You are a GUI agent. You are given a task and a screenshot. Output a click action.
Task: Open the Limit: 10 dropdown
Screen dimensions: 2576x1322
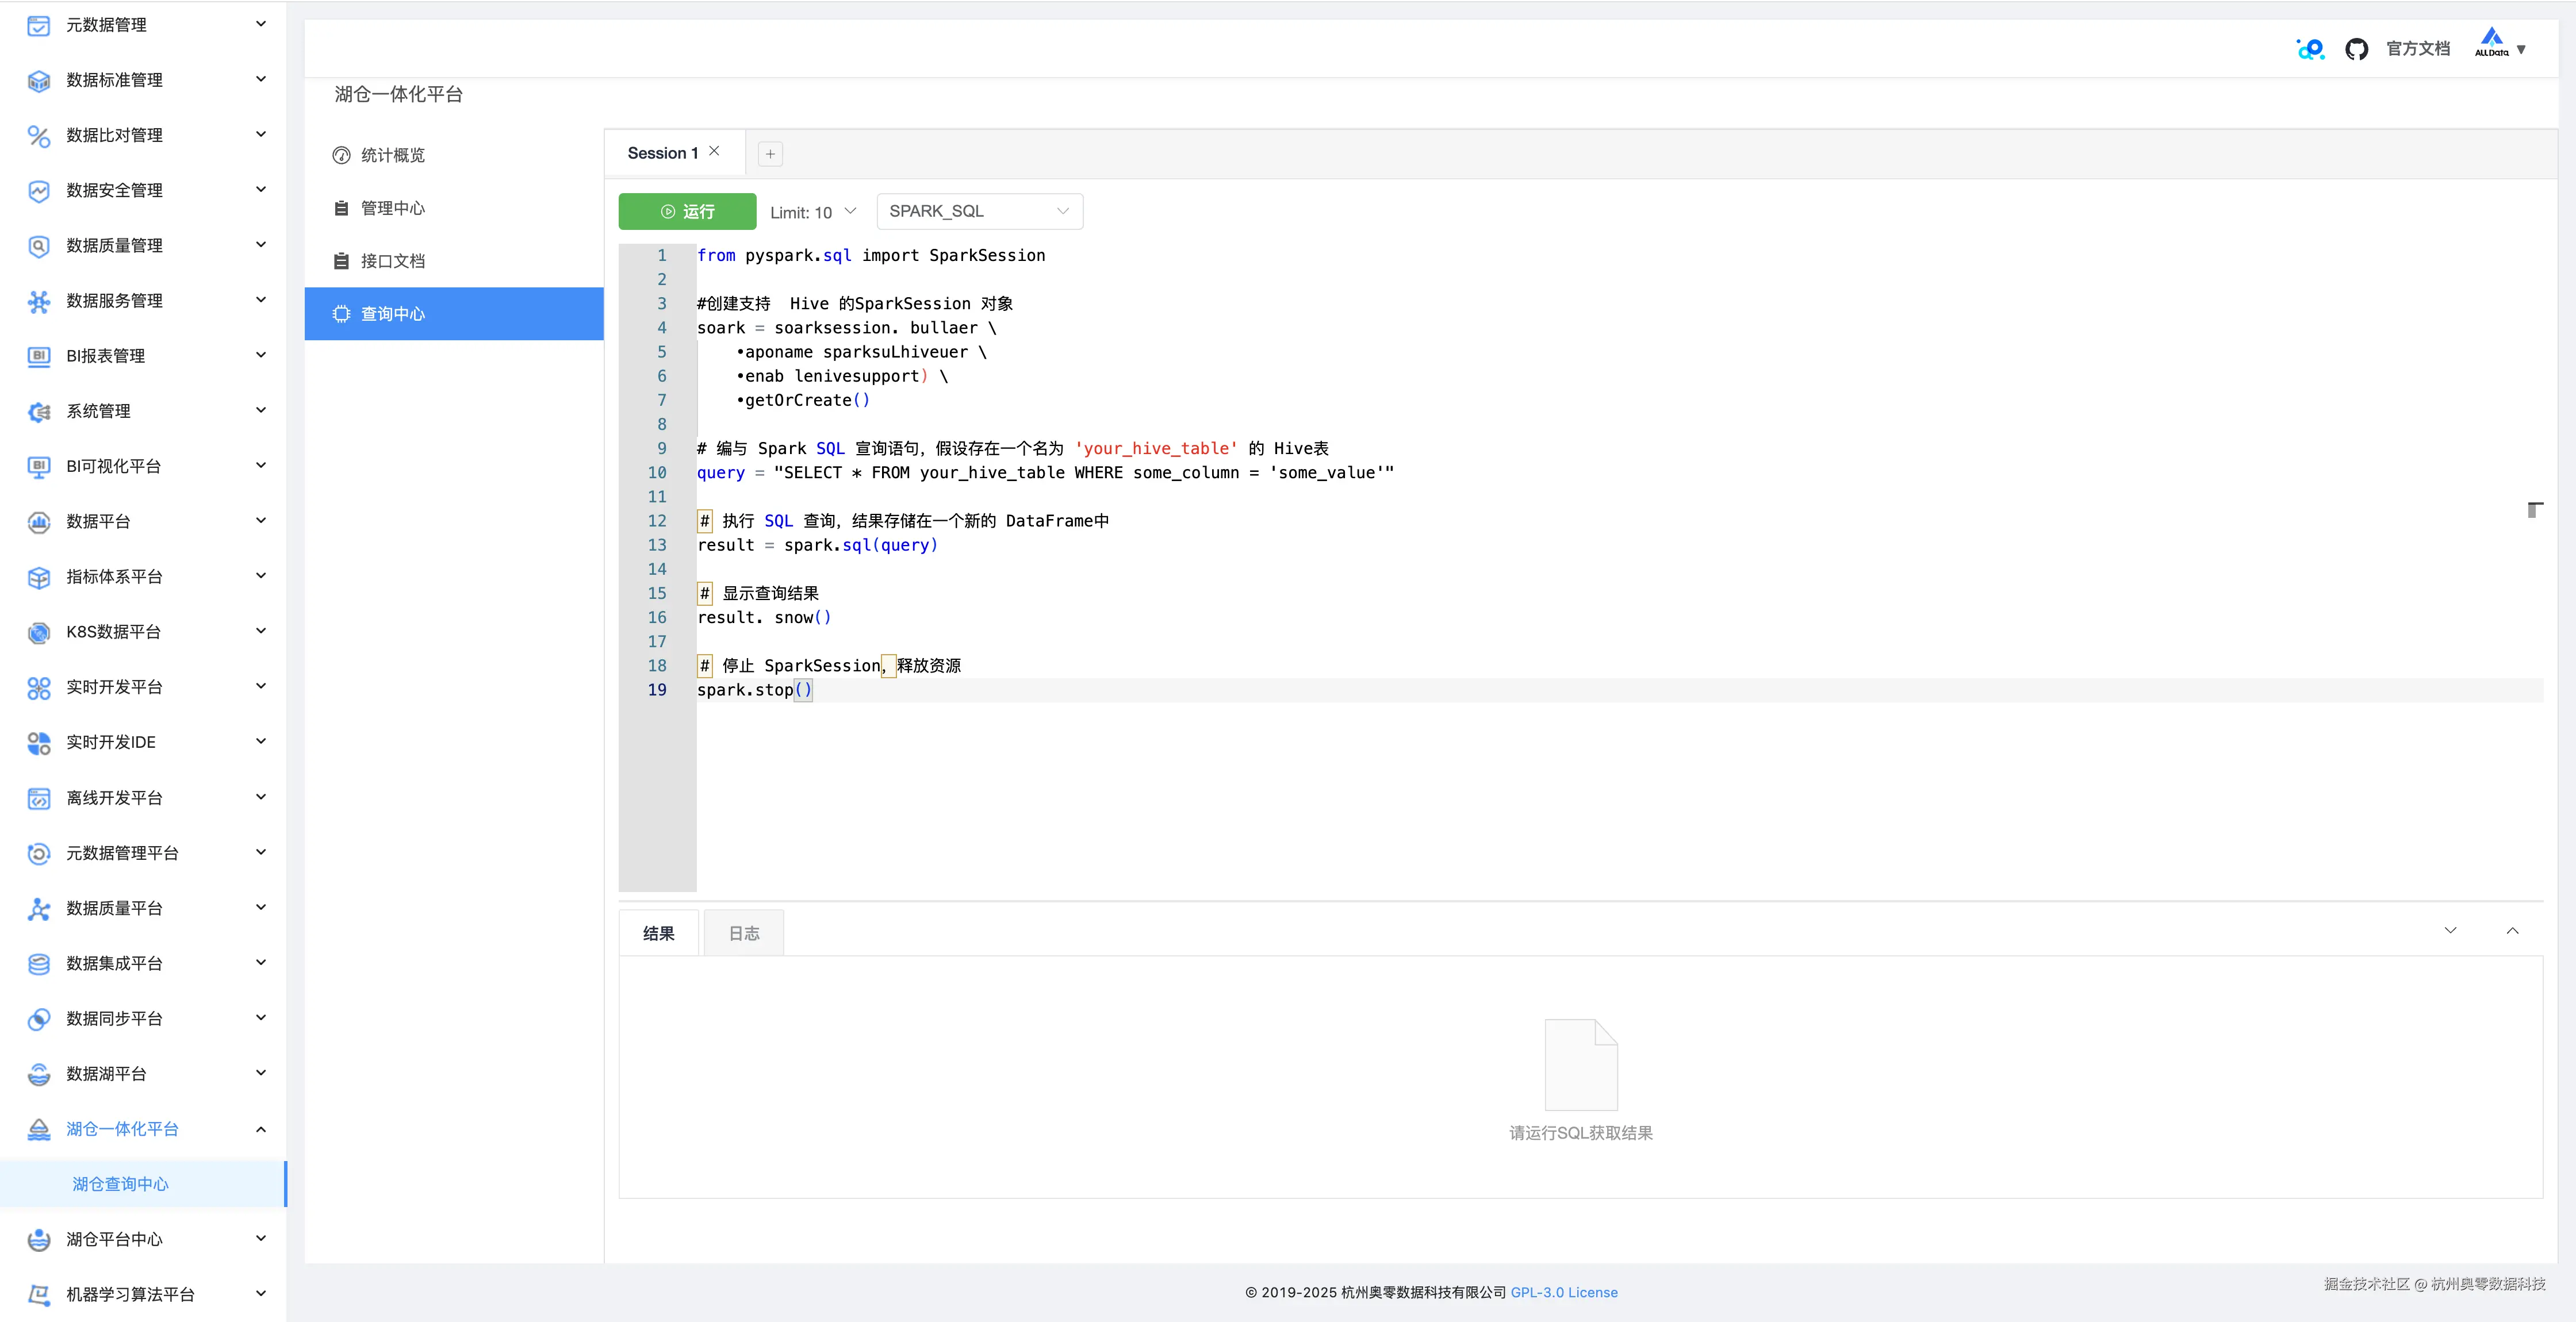click(812, 211)
